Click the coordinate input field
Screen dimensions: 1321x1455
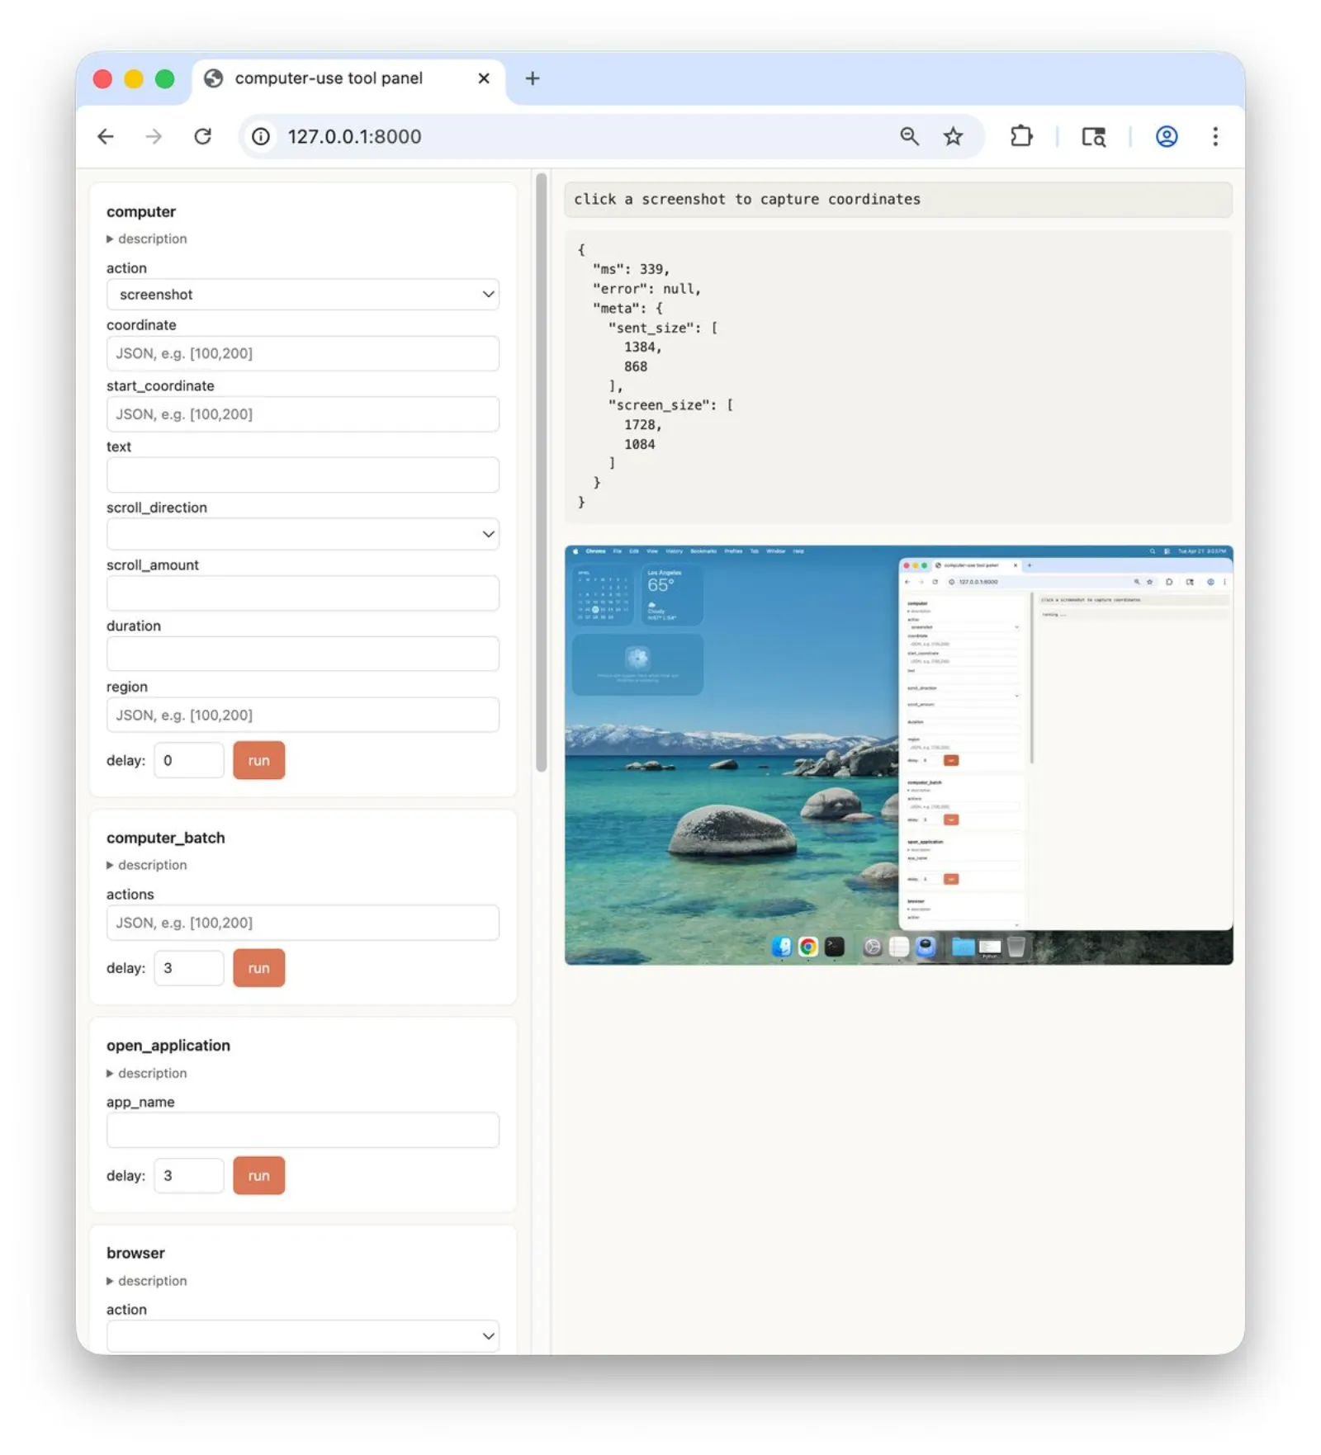(303, 353)
